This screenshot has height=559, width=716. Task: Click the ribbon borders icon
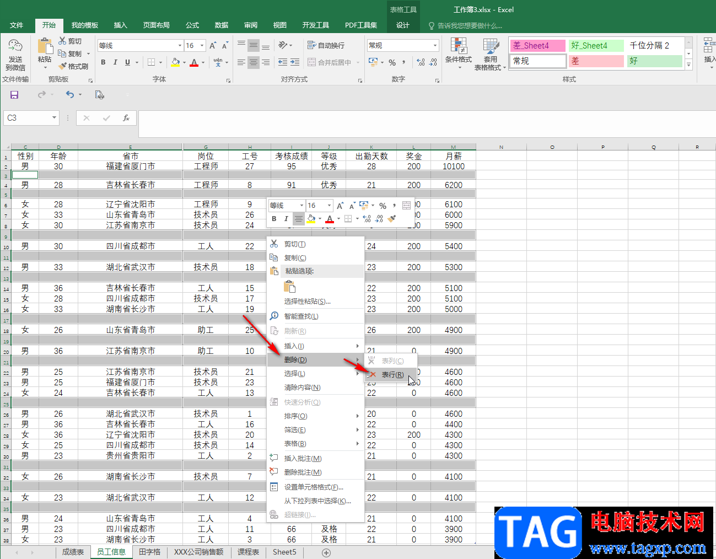click(x=152, y=62)
